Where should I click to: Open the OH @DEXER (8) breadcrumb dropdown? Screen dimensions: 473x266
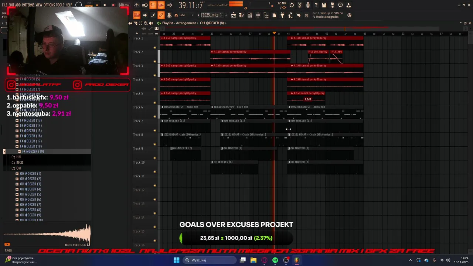[x=212, y=23]
